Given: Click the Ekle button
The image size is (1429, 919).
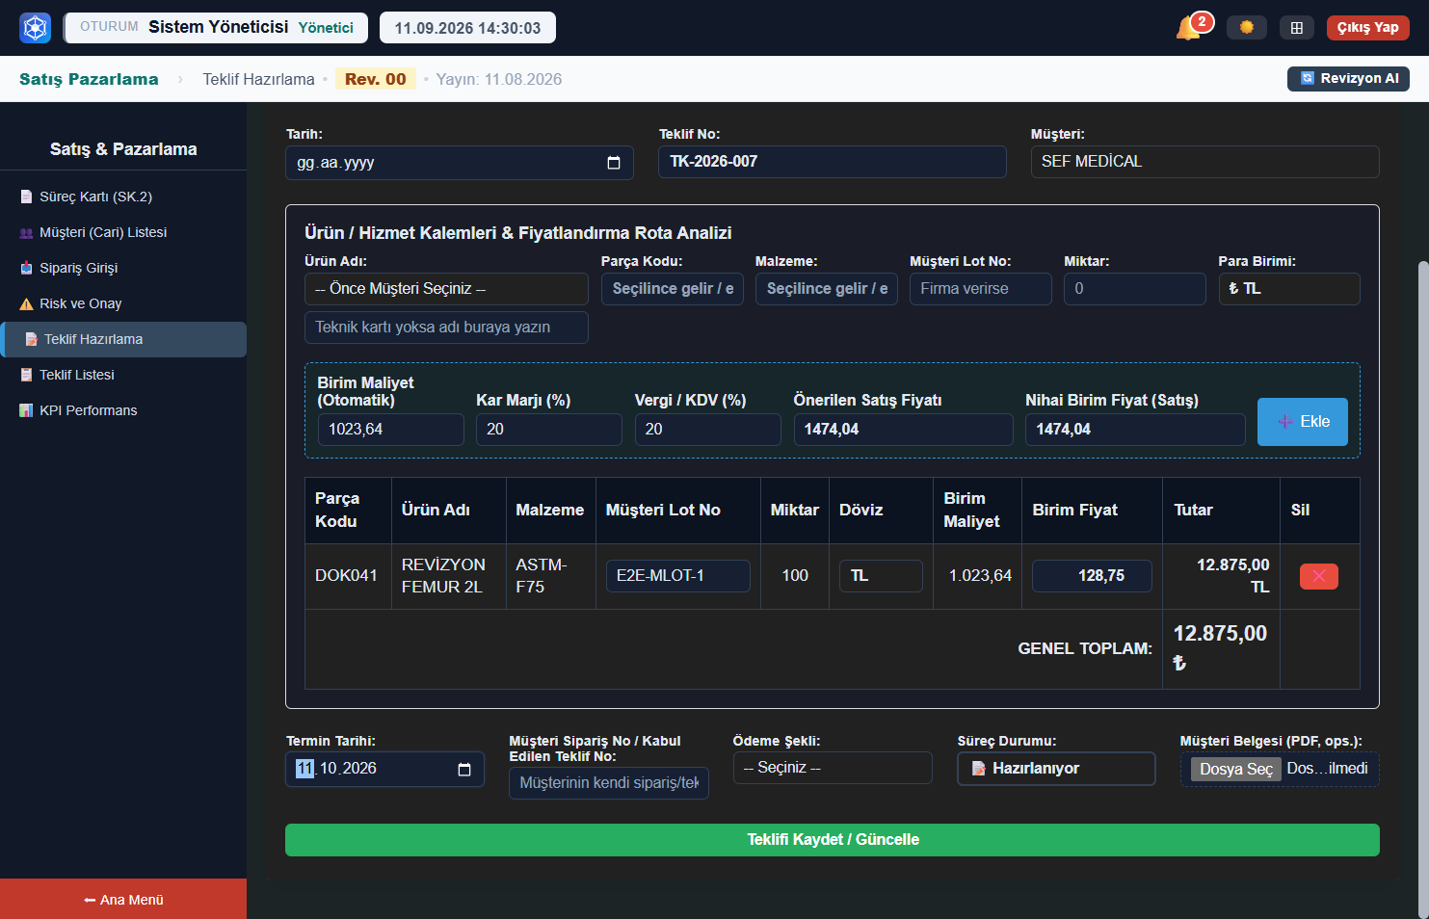Looking at the screenshot, I should (x=1303, y=422).
